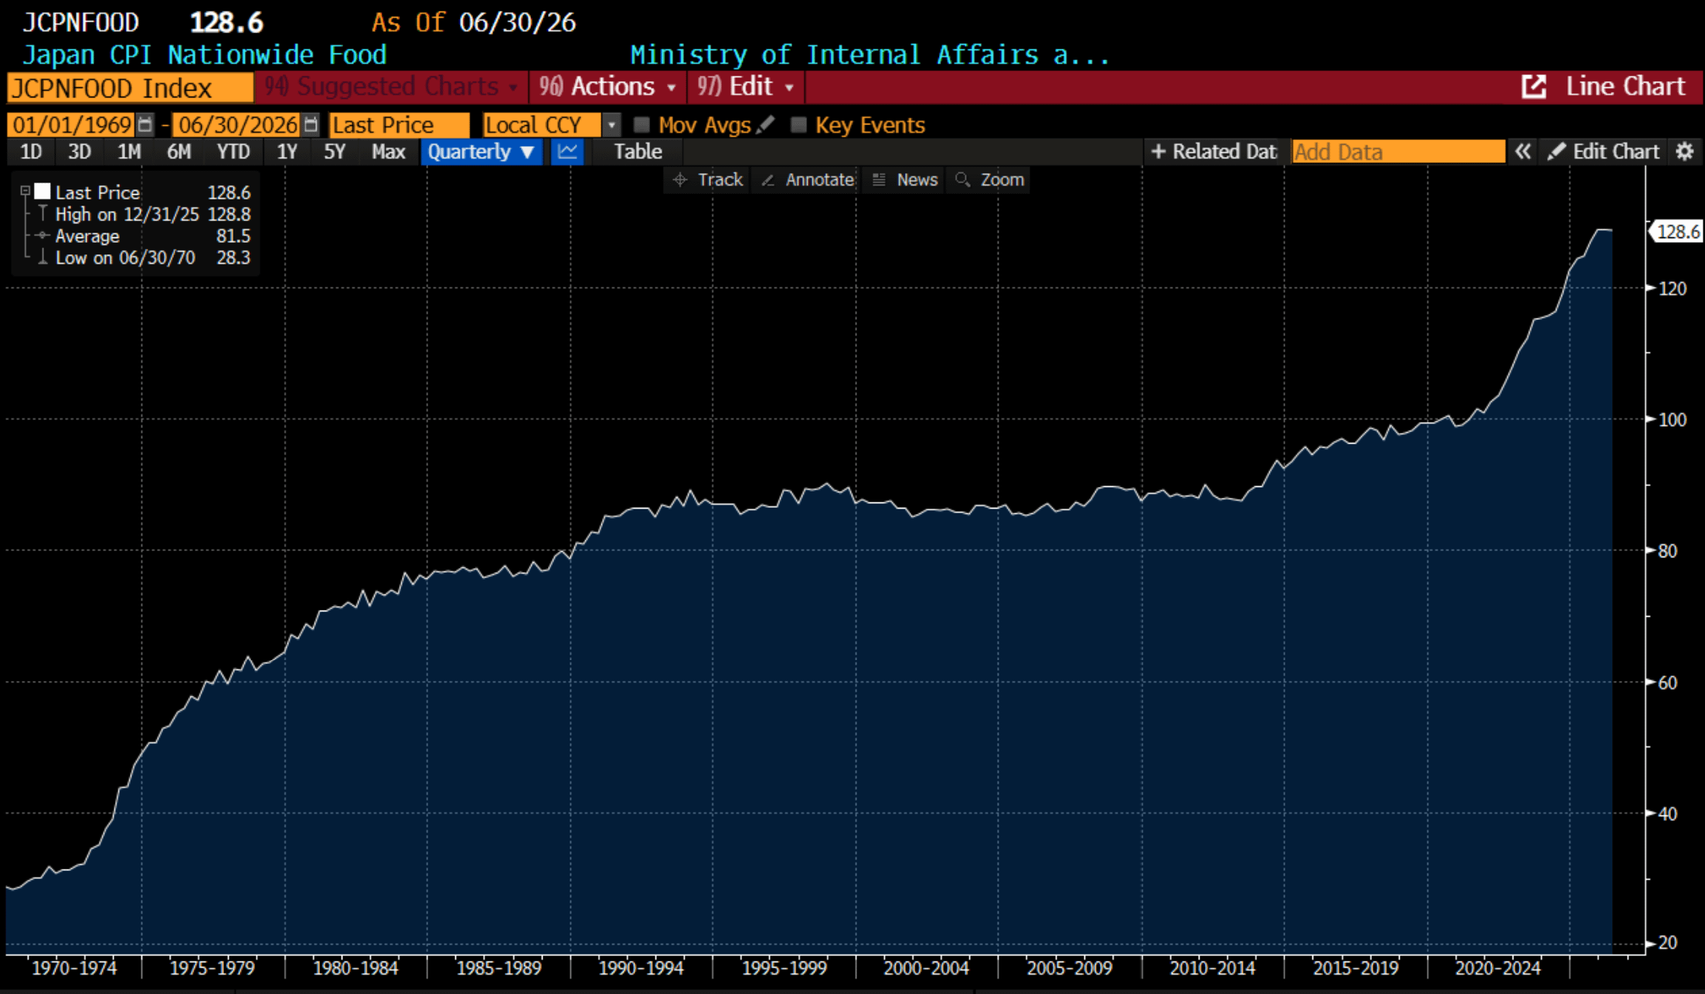1705x994 pixels.
Task: Click the 60 y-axis label
Action: 1668,683
